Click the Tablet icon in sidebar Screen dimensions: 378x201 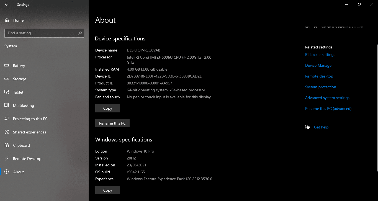click(7, 92)
